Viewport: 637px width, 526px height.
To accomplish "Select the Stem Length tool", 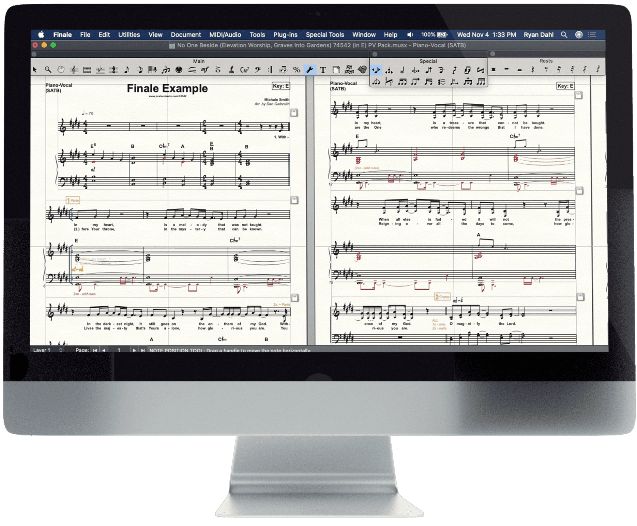I will (x=428, y=70).
